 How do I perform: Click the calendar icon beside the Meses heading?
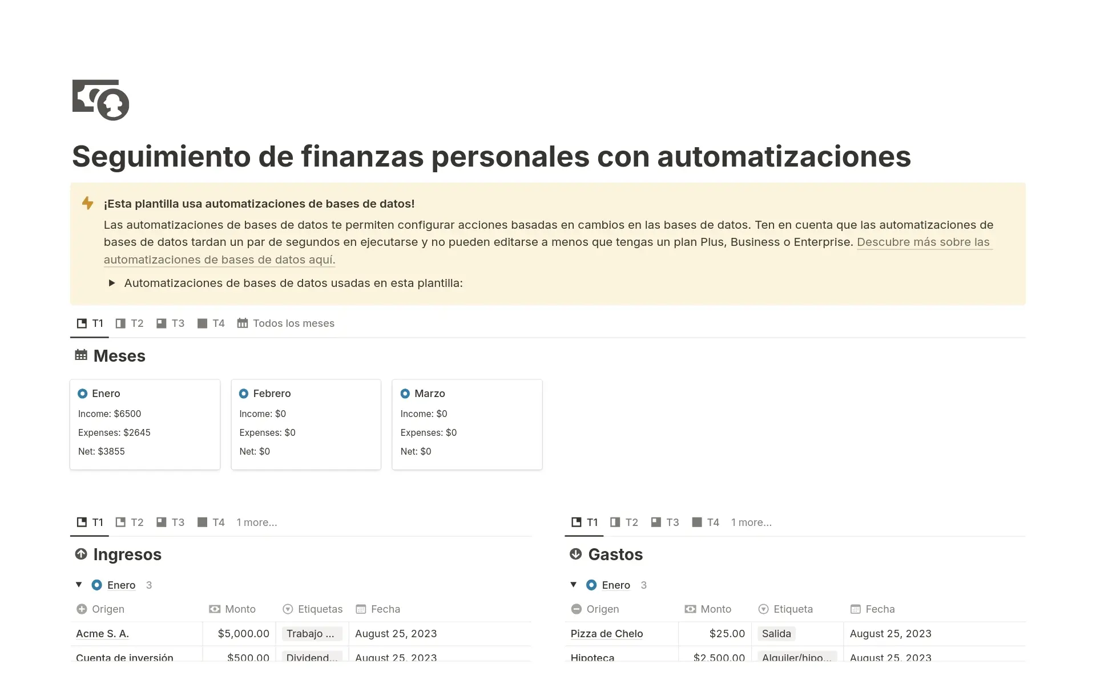click(80, 355)
